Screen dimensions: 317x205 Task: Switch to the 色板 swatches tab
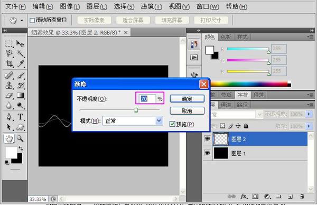(226, 37)
